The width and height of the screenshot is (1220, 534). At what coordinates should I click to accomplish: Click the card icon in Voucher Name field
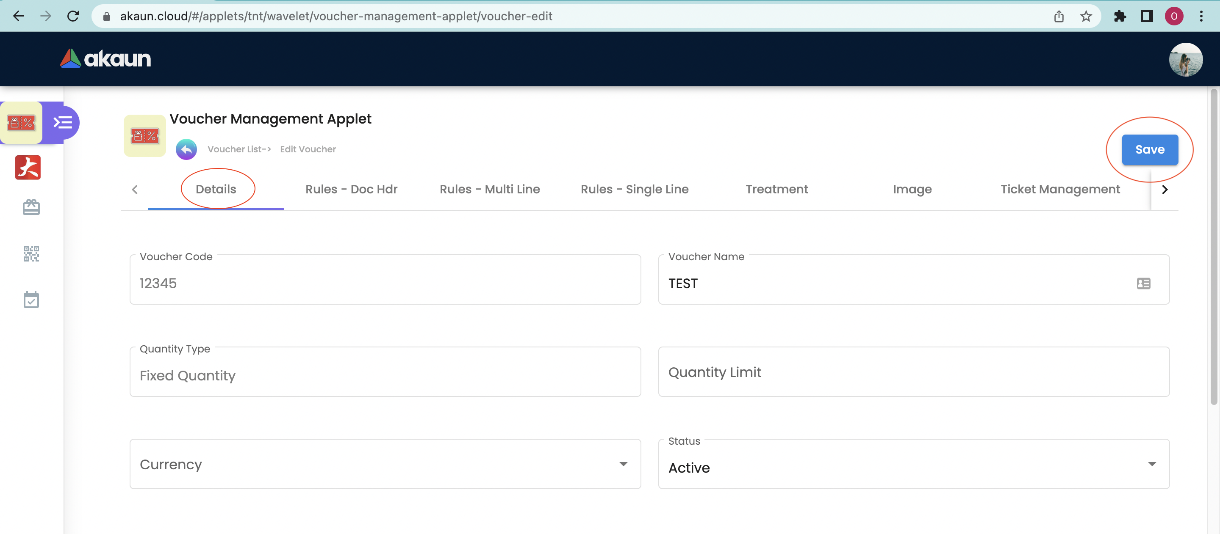(1143, 284)
